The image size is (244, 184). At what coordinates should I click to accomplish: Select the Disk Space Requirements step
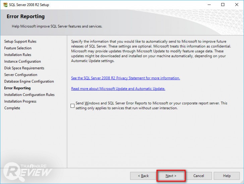[x=24, y=68]
